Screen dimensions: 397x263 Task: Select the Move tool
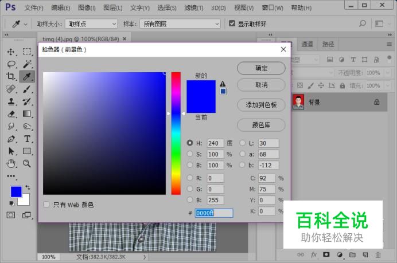coord(11,52)
